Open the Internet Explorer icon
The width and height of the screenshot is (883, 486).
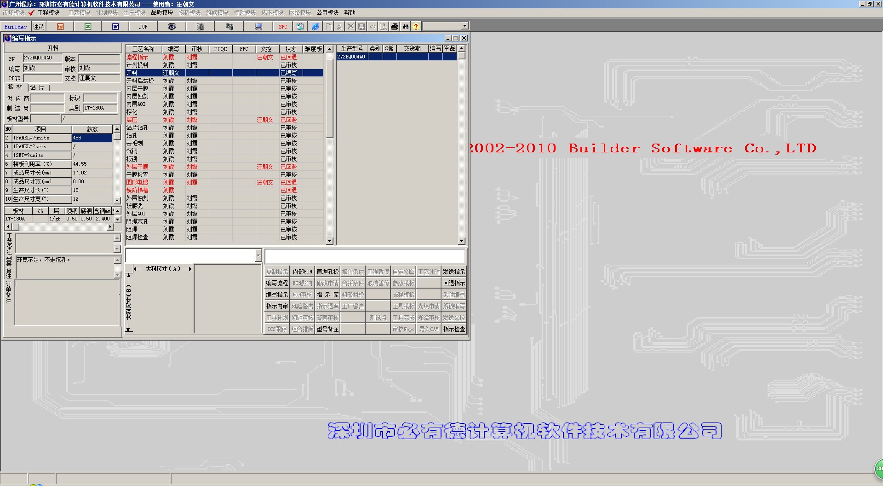coord(315,27)
